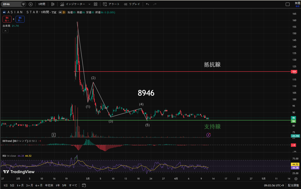Click the green 84 price label
Screen dimensions: 301x189
click(x=294, y=121)
